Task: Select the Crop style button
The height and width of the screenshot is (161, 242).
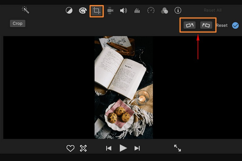Action: [x=18, y=24]
